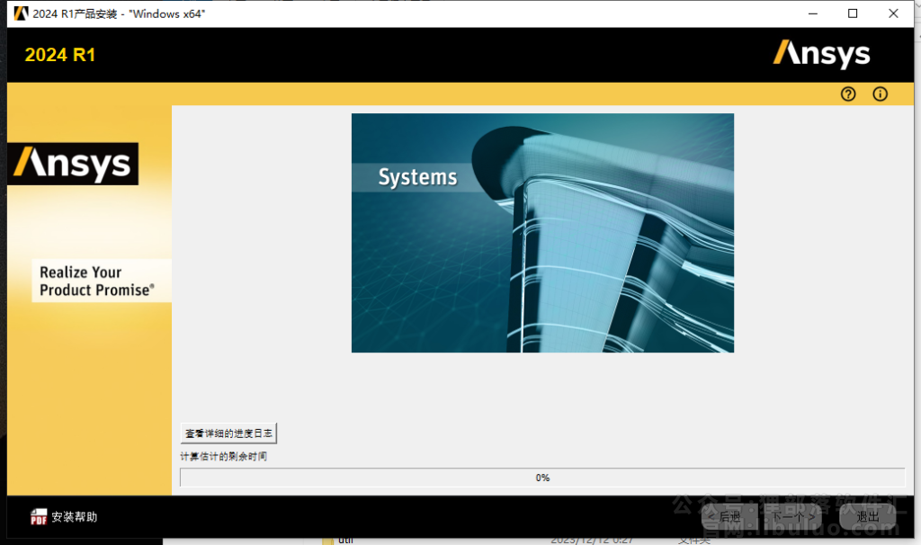Click the yellow 2024 R1 version label

(59, 55)
